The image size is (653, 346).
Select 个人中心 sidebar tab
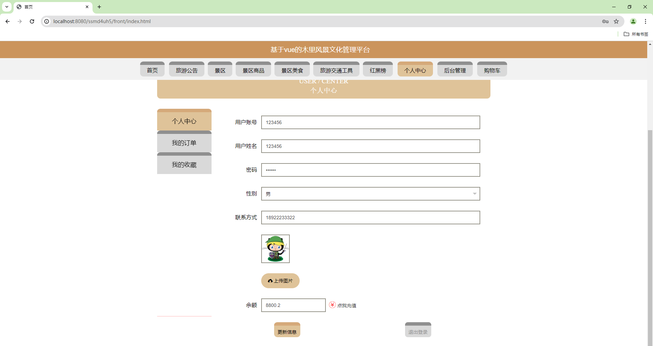(x=184, y=120)
